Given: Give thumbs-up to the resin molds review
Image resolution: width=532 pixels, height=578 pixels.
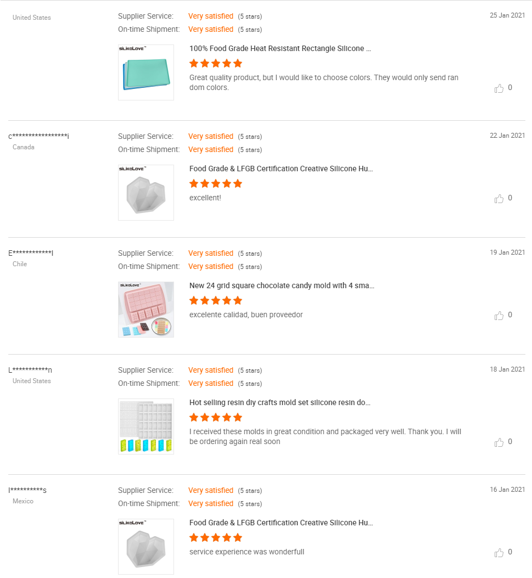Looking at the screenshot, I should pyautogui.click(x=499, y=442).
